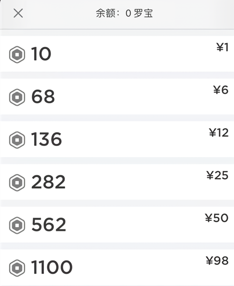Screen dimensions: 234x286
Task: Choose the 282 Robux amount
Action: (48, 182)
